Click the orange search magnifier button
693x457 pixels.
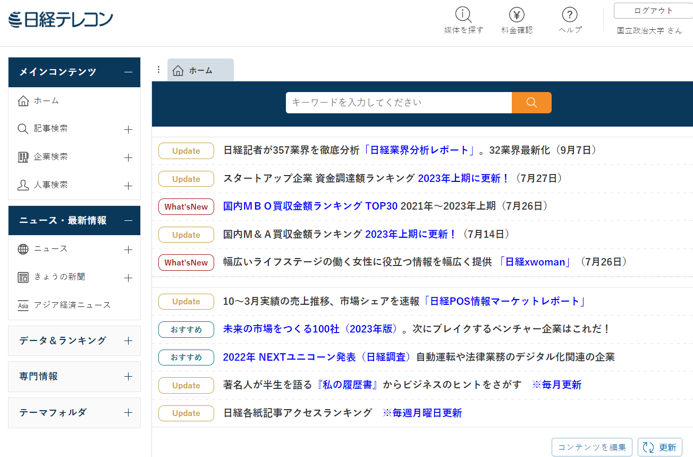point(531,103)
